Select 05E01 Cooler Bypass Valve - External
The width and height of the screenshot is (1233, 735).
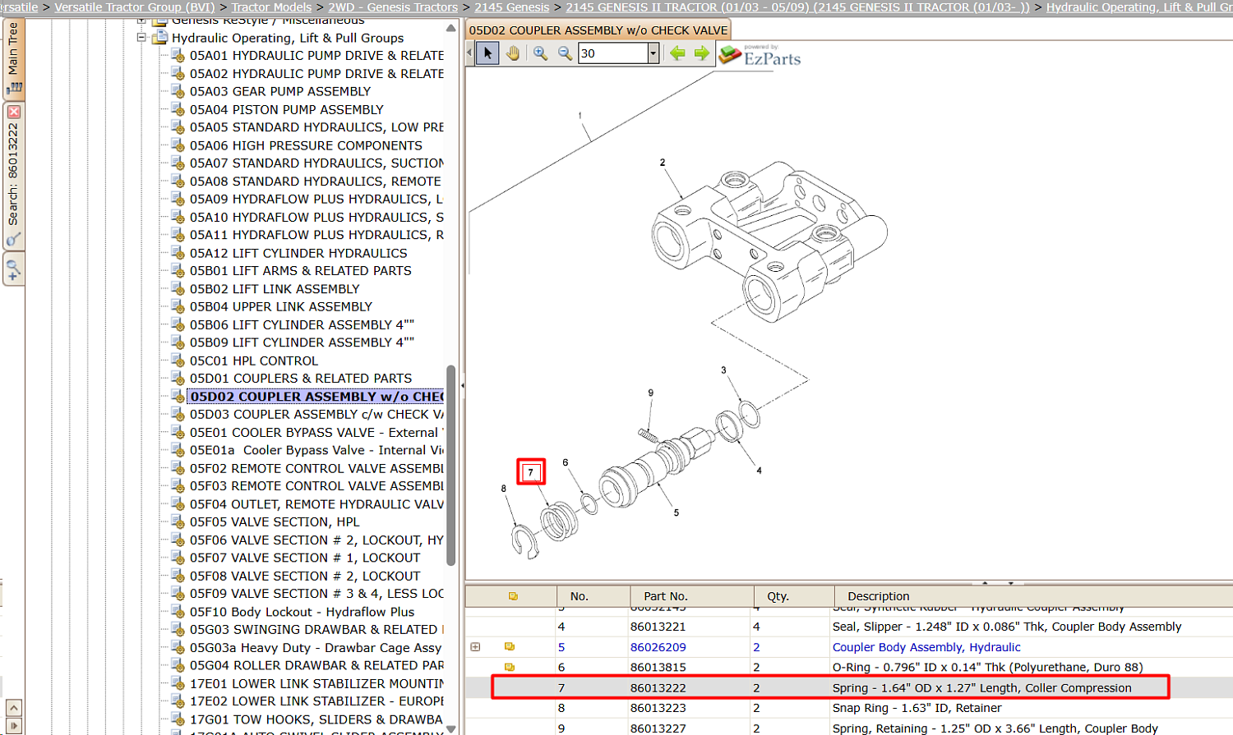coord(316,433)
